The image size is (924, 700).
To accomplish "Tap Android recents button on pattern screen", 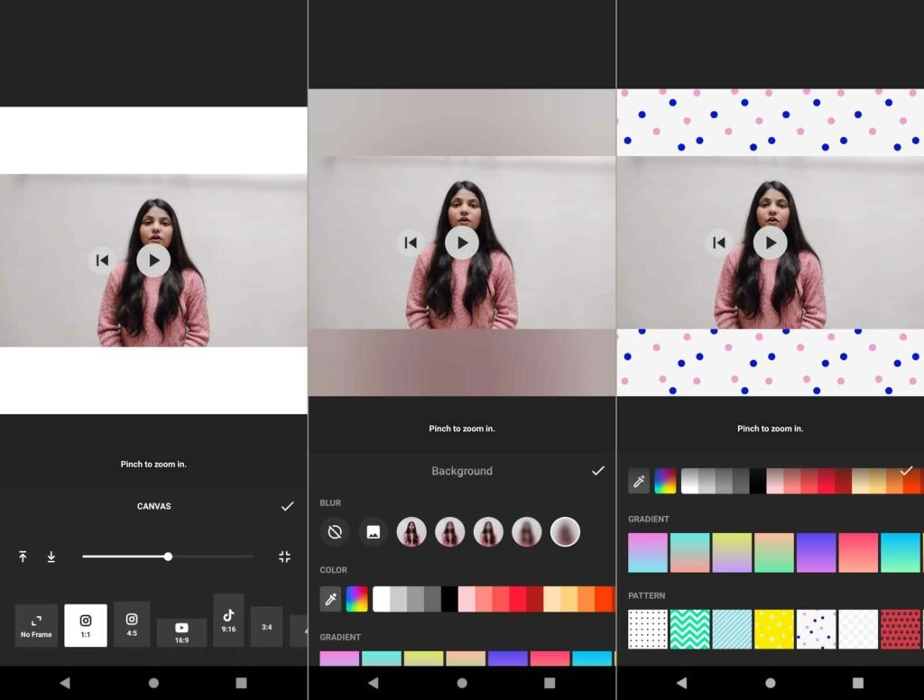I will [858, 683].
